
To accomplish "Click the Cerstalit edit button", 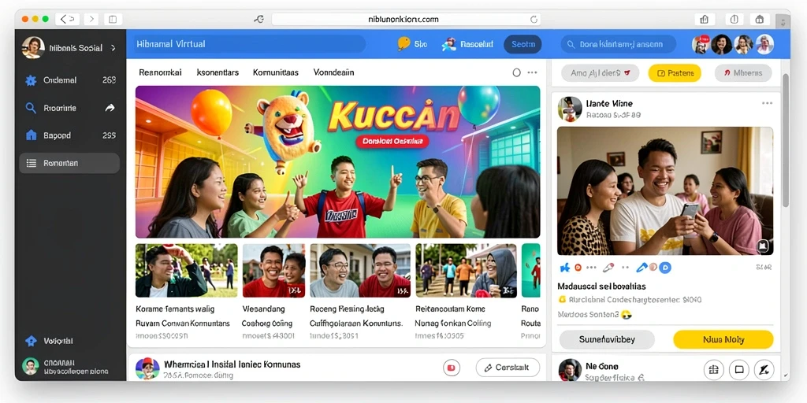I will [508, 368].
